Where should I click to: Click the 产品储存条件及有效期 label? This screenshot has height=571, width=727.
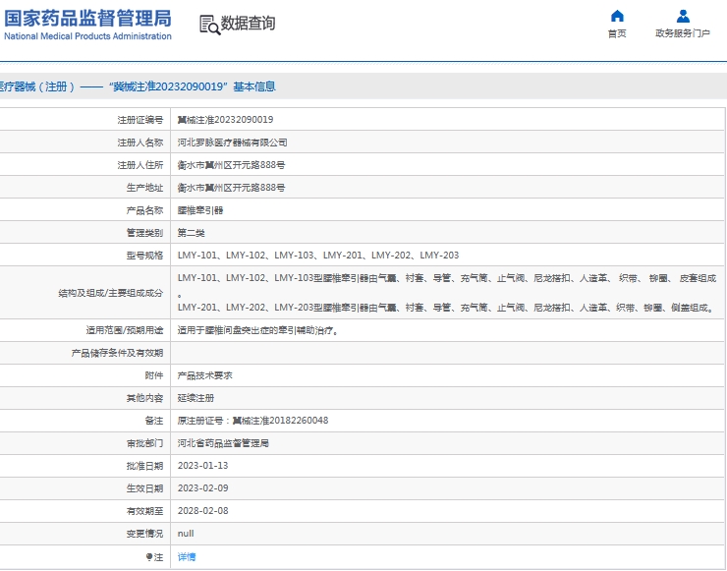click(117, 353)
